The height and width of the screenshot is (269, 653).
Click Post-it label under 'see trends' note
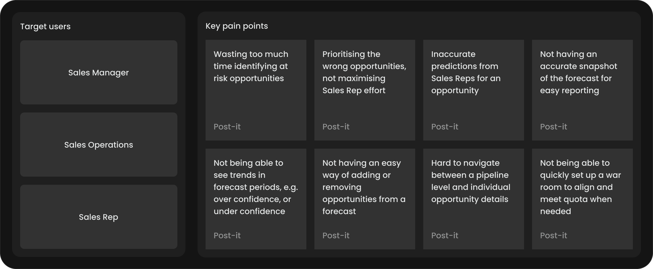[x=227, y=235]
